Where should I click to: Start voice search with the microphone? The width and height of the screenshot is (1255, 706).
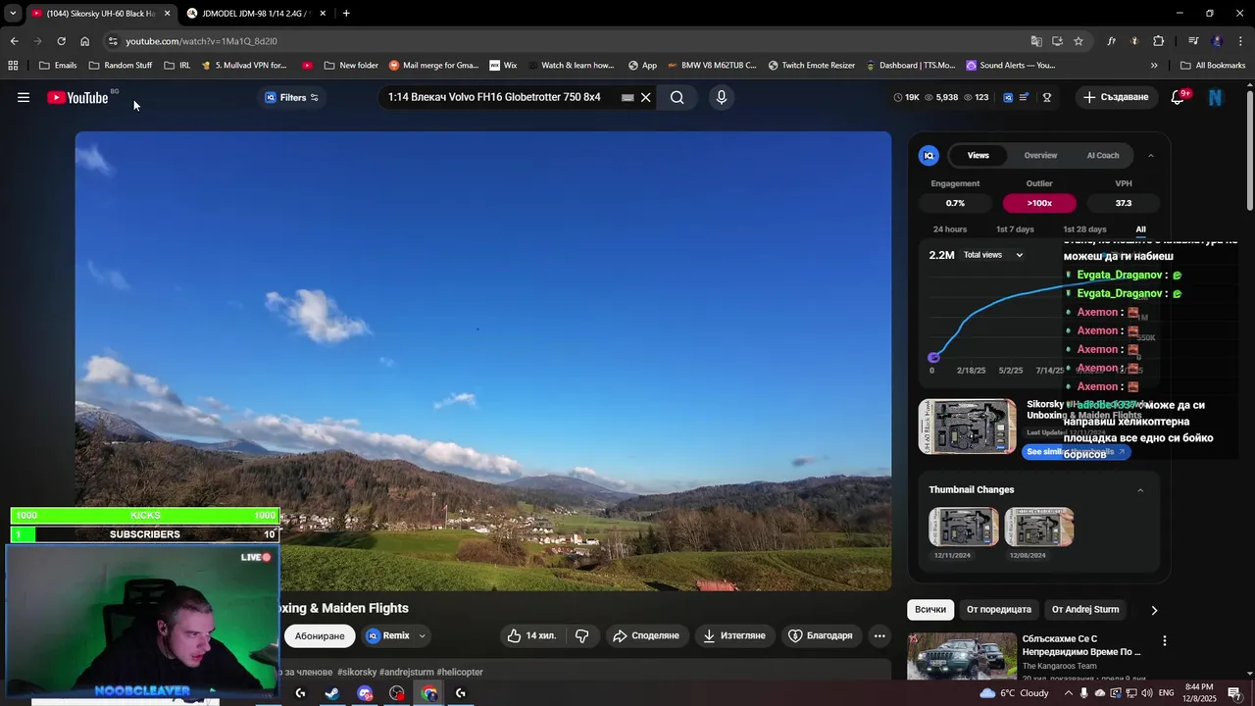[x=722, y=97]
